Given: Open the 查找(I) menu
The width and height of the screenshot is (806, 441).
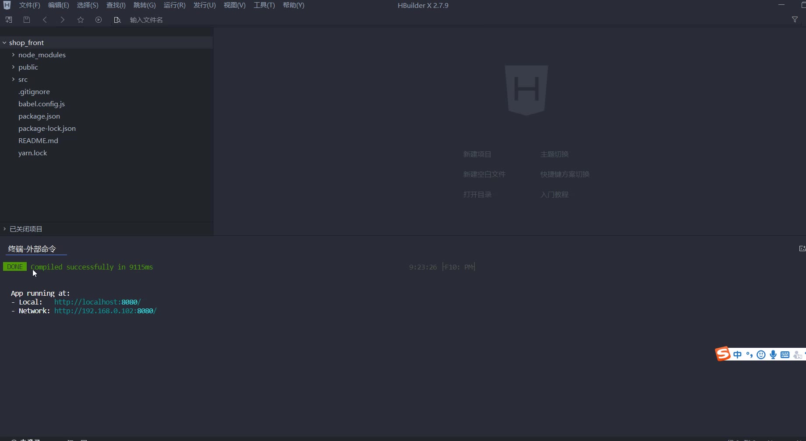Looking at the screenshot, I should tap(116, 5).
